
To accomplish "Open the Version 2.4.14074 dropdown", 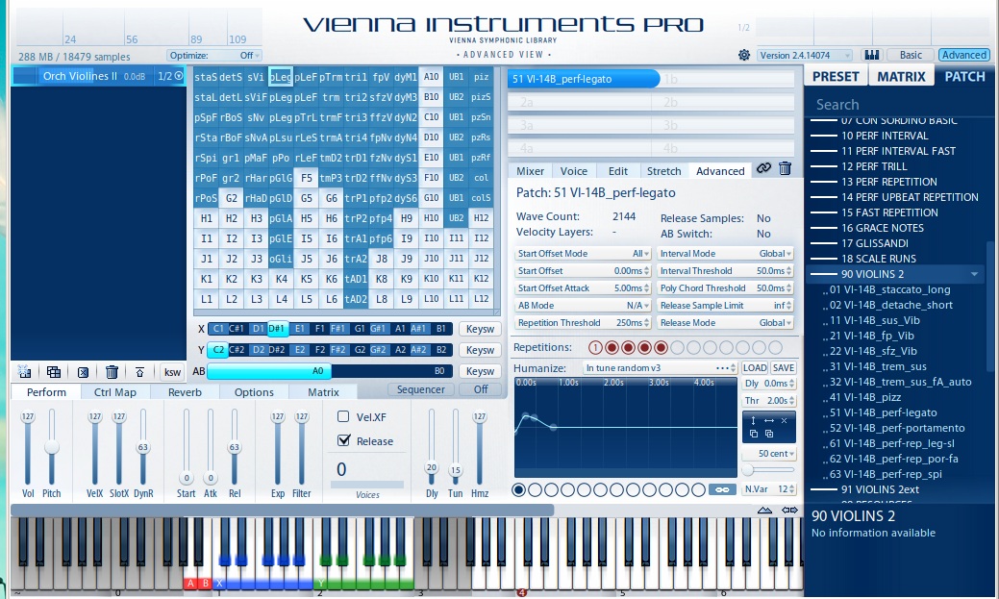I will coord(804,56).
